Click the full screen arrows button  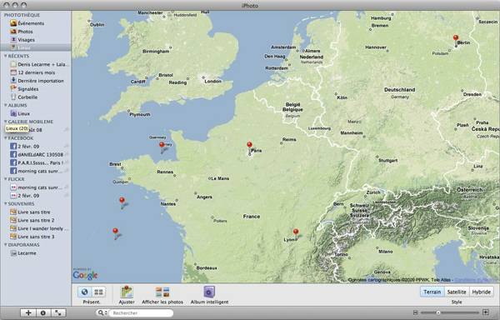pos(58,312)
